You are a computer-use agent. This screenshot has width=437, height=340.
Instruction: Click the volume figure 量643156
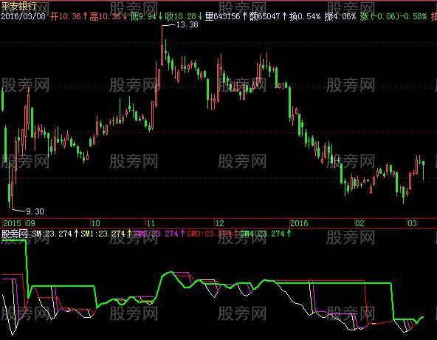[222, 16]
